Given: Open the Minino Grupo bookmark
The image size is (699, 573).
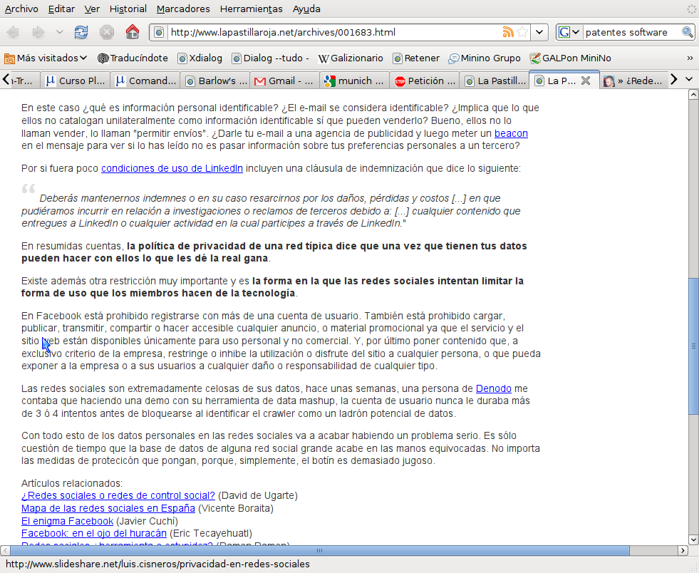Looking at the screenshot, I should [485, 58].
